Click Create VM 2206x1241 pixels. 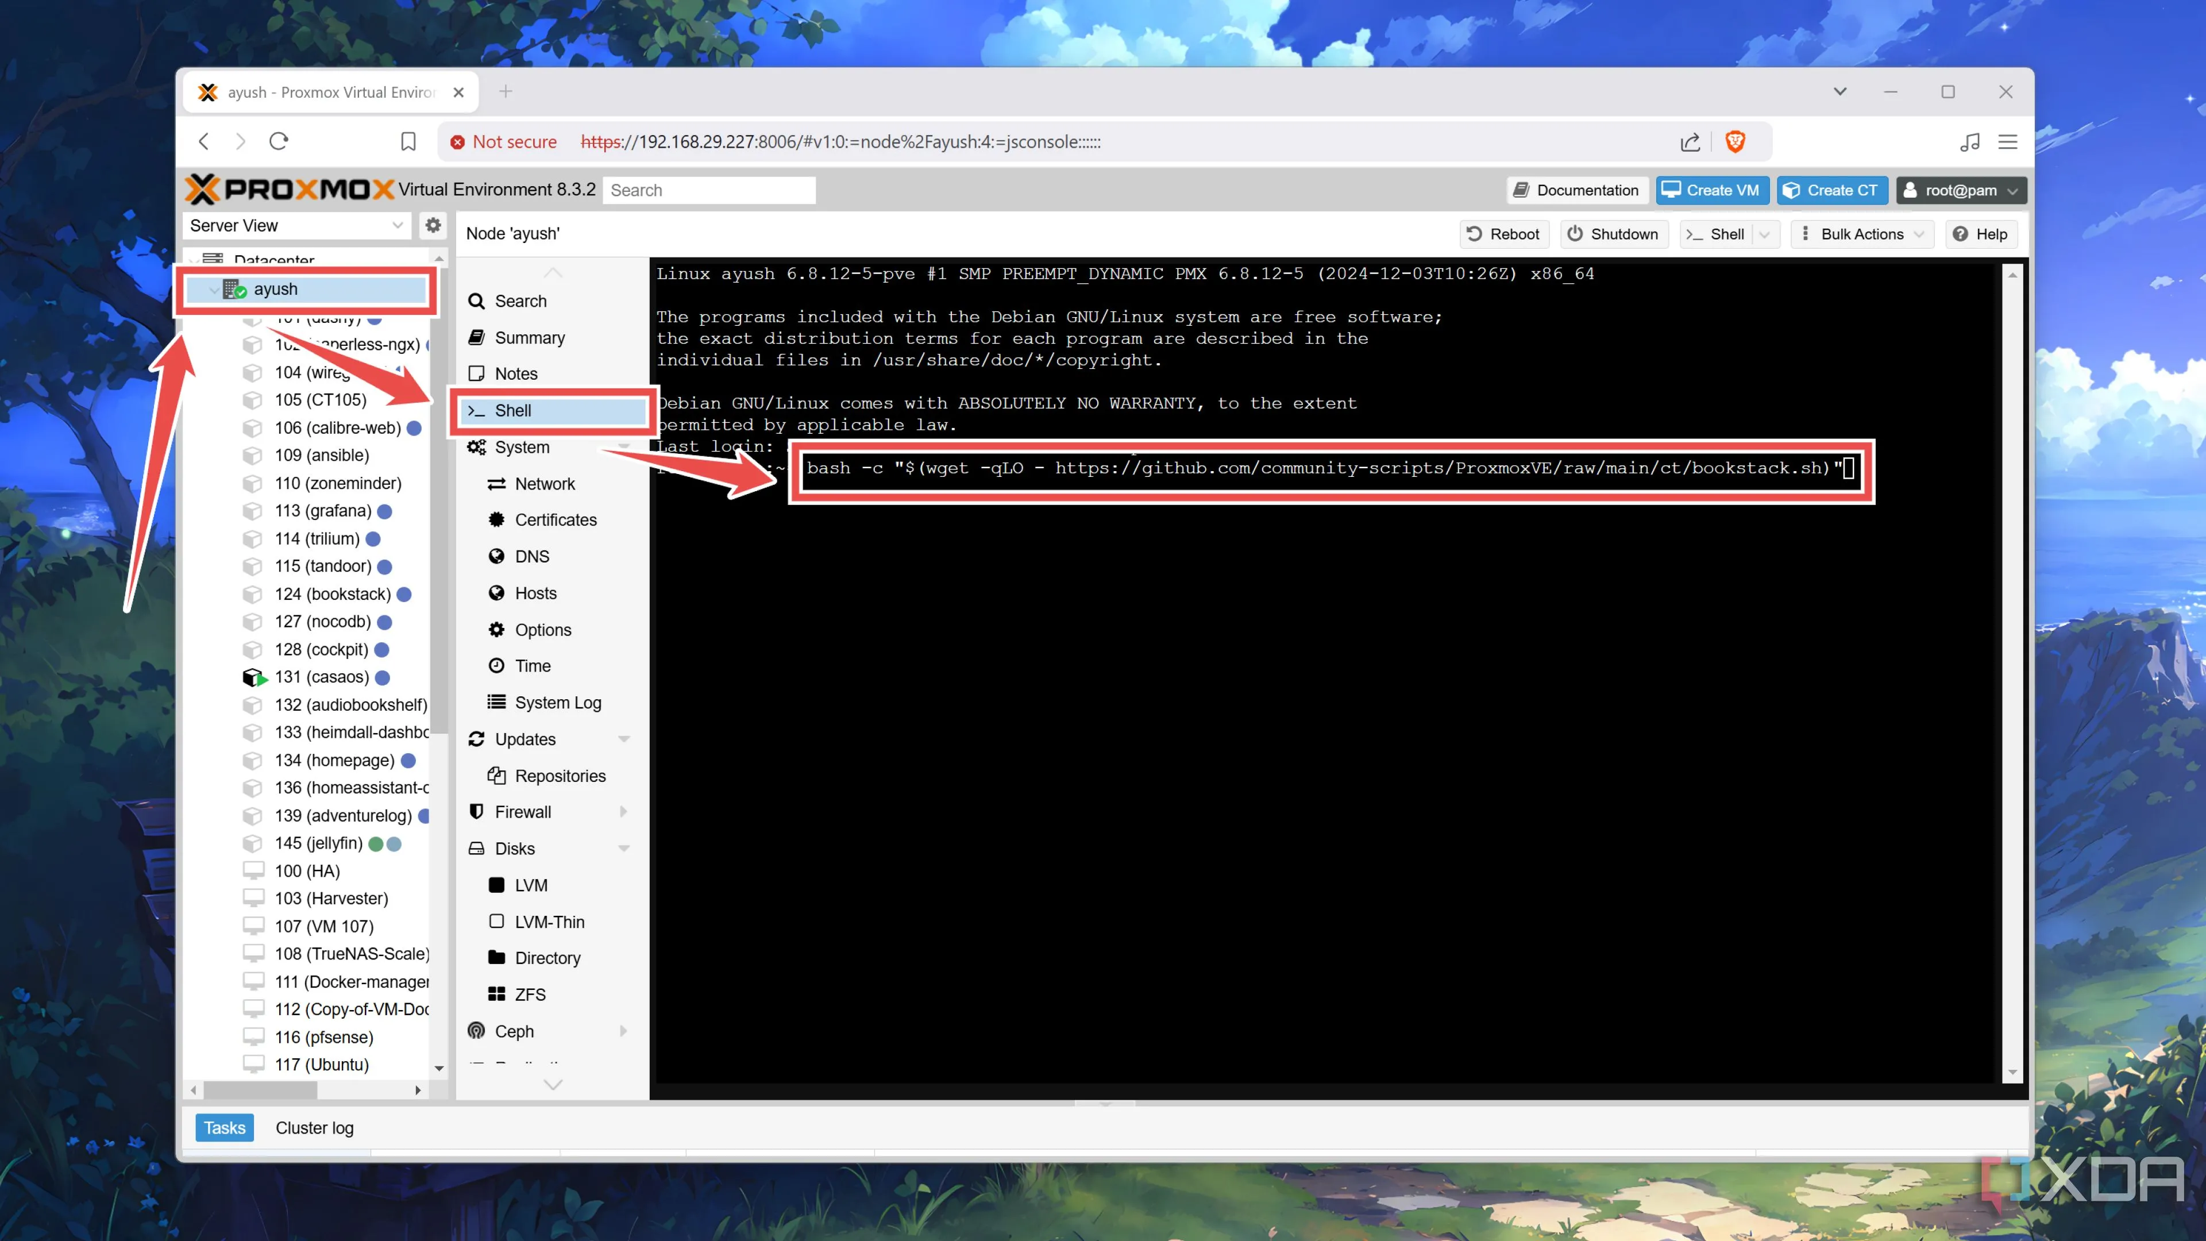click(x=1712, y=190)
